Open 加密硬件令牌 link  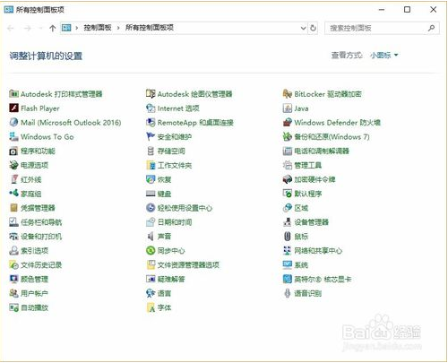(x=314, y=179)
